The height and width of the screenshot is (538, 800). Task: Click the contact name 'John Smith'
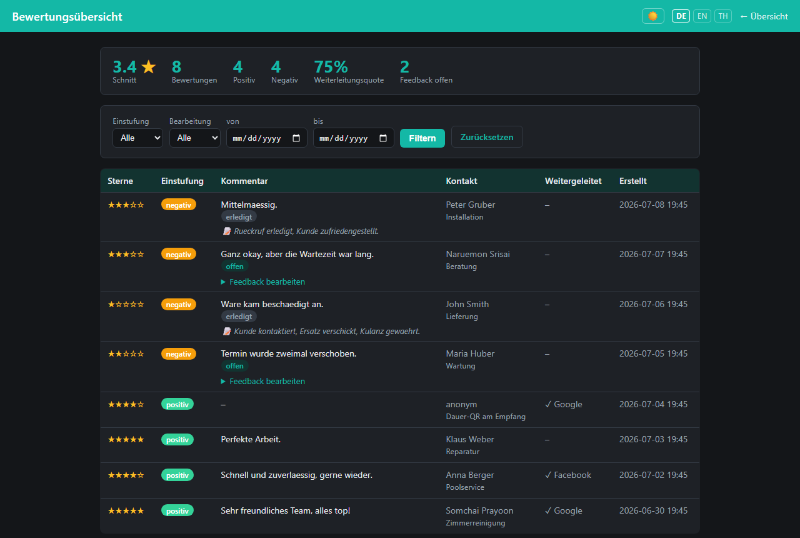pos(467,304)
